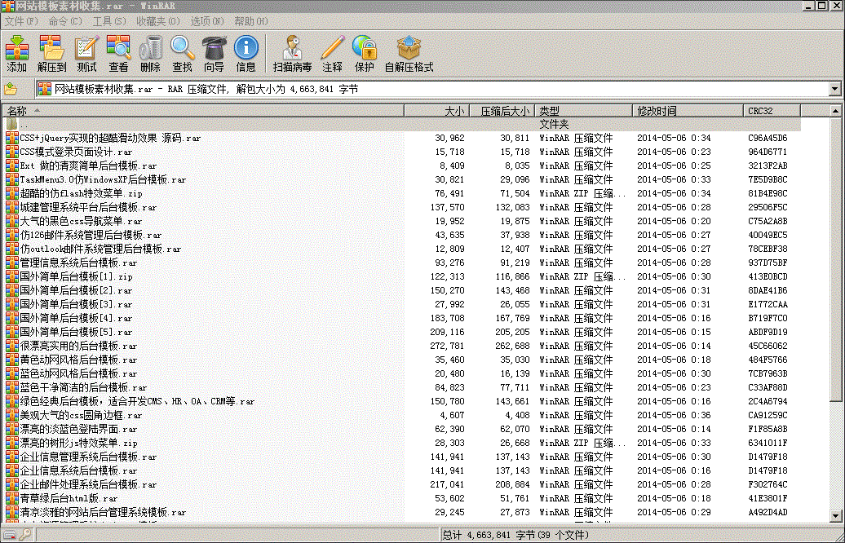845x543 pixels.
Task: Click the scrollbar up arrow of file list
Action: tap(835, 111)
